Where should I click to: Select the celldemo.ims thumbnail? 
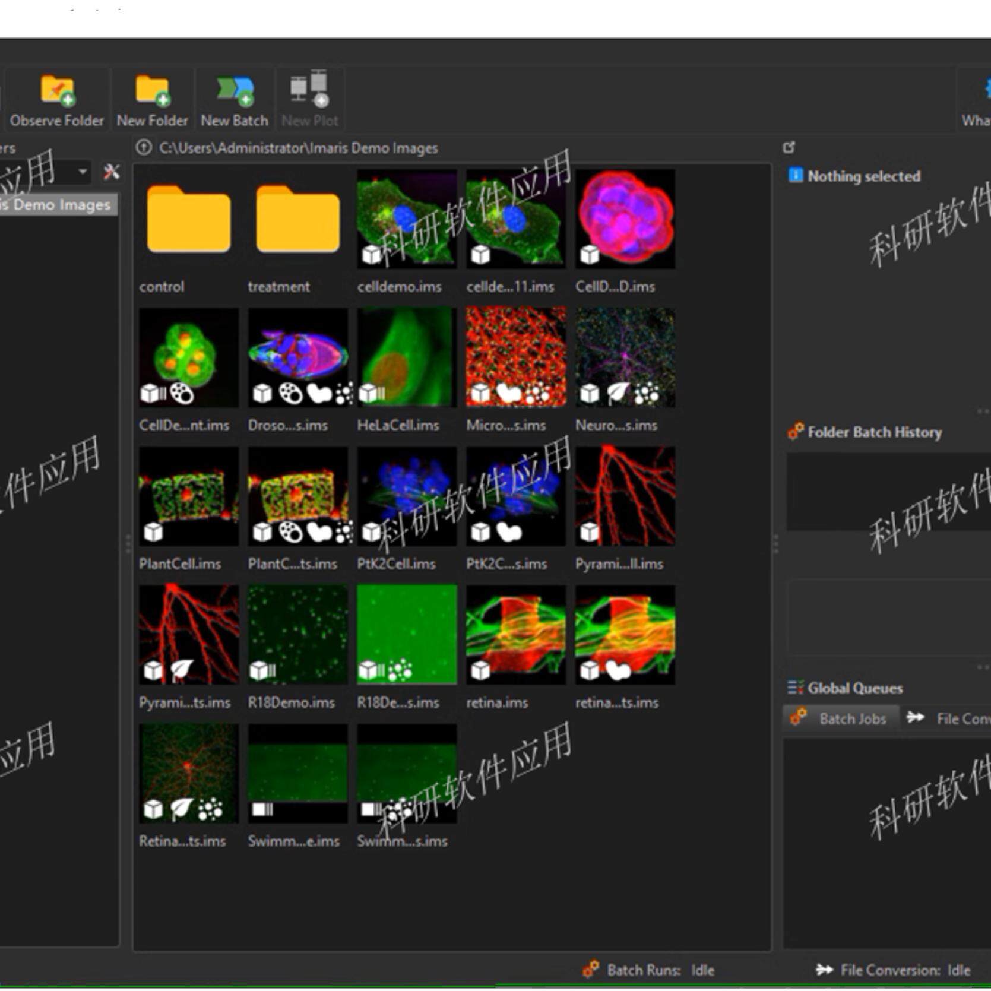407,233
